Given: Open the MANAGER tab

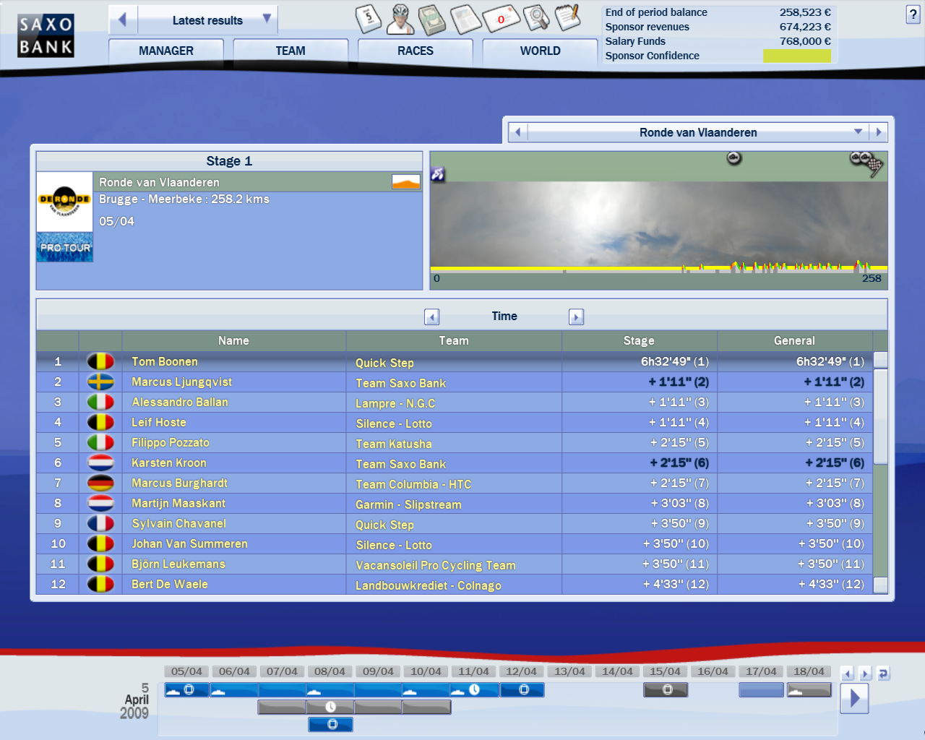Looking at the screenshot, I should (x=165, y=51).
